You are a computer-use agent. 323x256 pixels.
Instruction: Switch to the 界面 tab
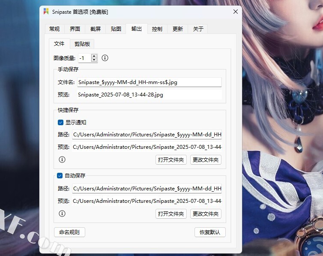click(75, 29)
